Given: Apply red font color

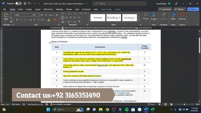Looking at the screenshot, I should tap(55, 20).
